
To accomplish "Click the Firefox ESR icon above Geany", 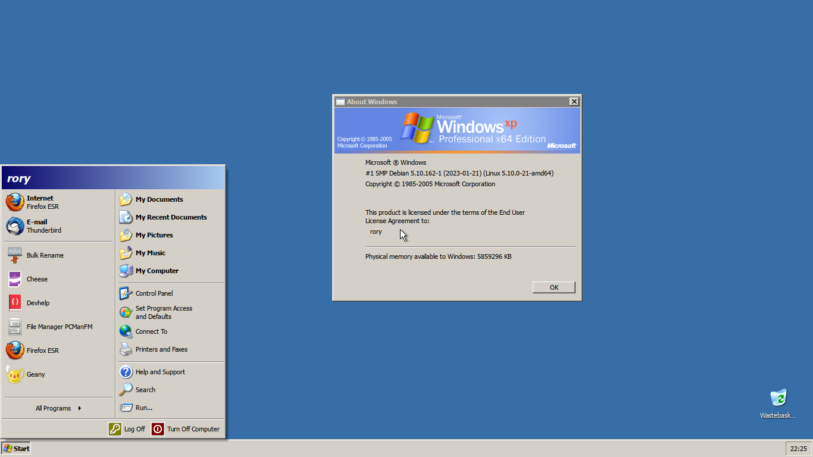I will click(15, 350).
